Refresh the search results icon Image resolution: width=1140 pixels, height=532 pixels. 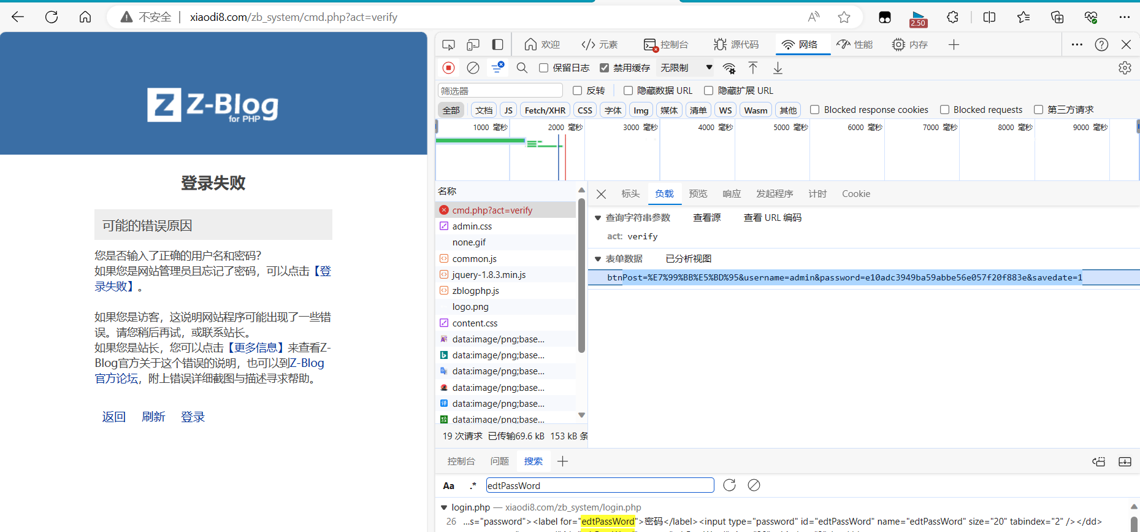coord(729,485)
